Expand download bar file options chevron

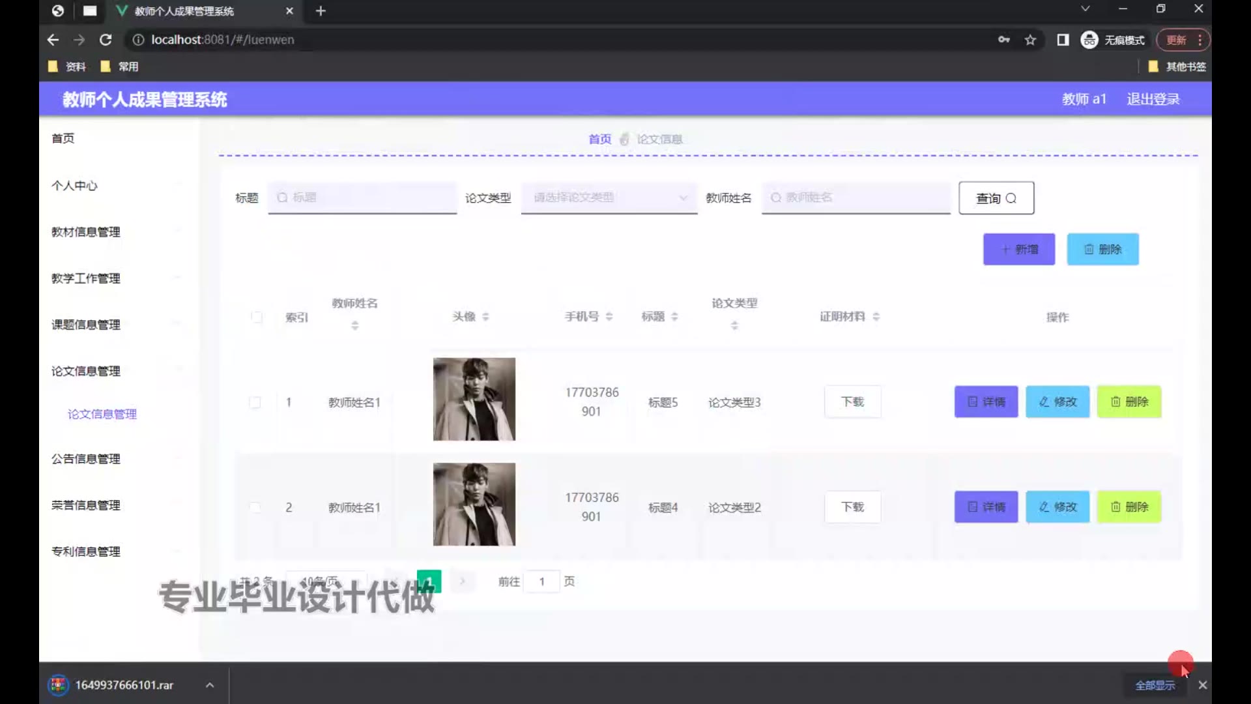tap(210, 685)
